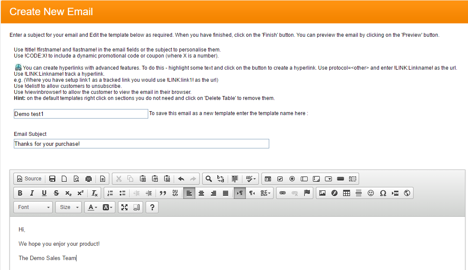Viewport: 468px width, 270px height.
Task: Click the Block Quote icon
Action: 163,193
